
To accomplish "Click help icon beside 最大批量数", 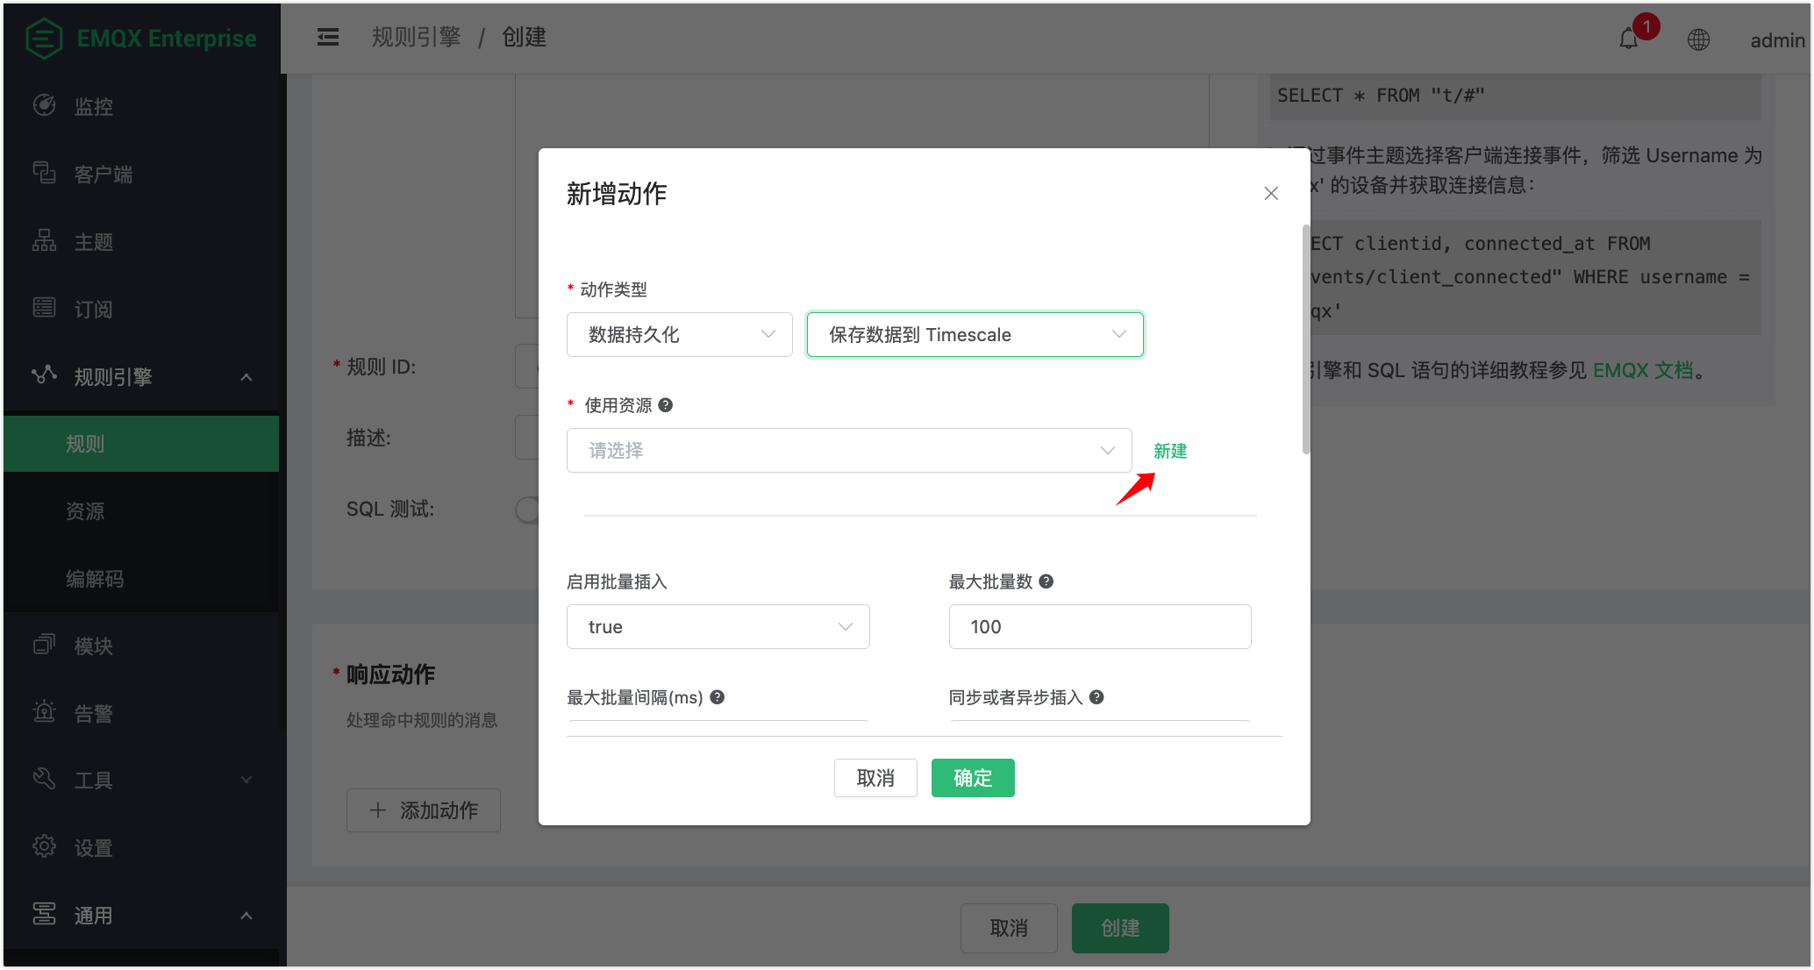I will (1046, 581).
